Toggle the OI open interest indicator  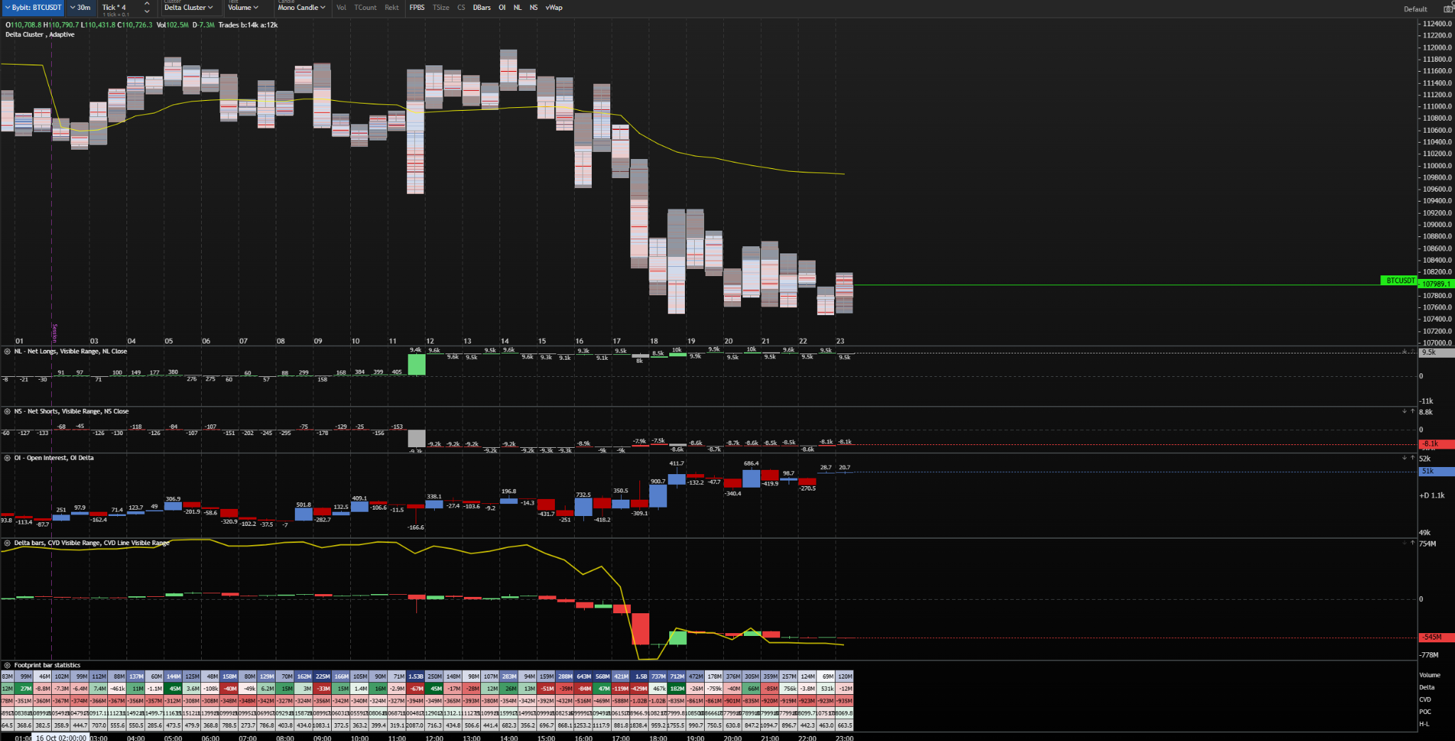[x=502, y=8]
